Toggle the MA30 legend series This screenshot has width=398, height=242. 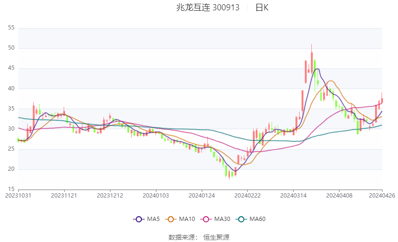pyautogui.click(x=215, y=219)
